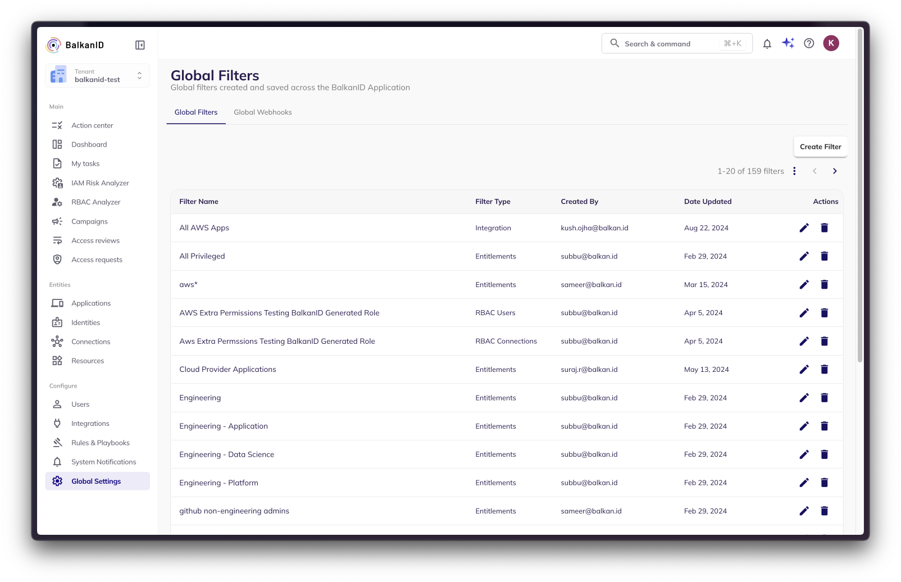Open the three-dot pagination options menu
This screenshot has width=901, height=582.
point(794,171)
